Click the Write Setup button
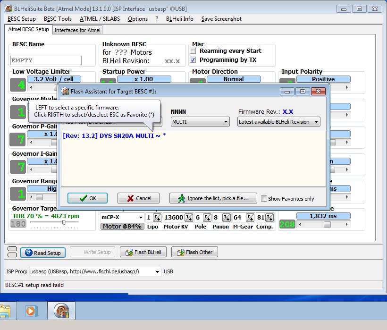387x330 pixels. click(93, 252)
